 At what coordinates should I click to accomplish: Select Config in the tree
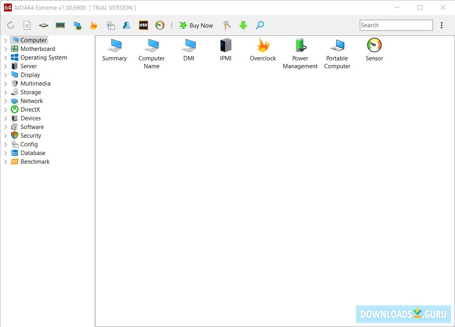tap(24, 144)
